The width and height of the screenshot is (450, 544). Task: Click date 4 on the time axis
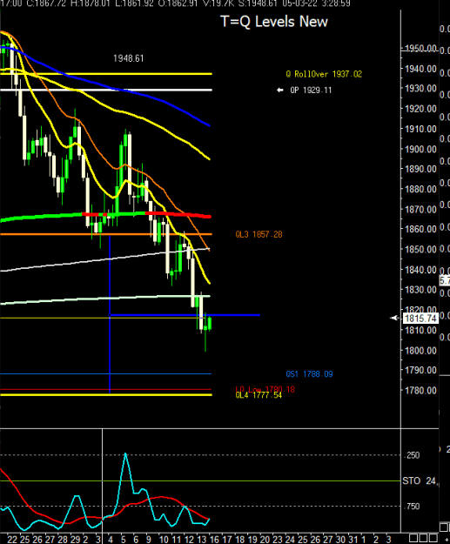tap(111, 540)
